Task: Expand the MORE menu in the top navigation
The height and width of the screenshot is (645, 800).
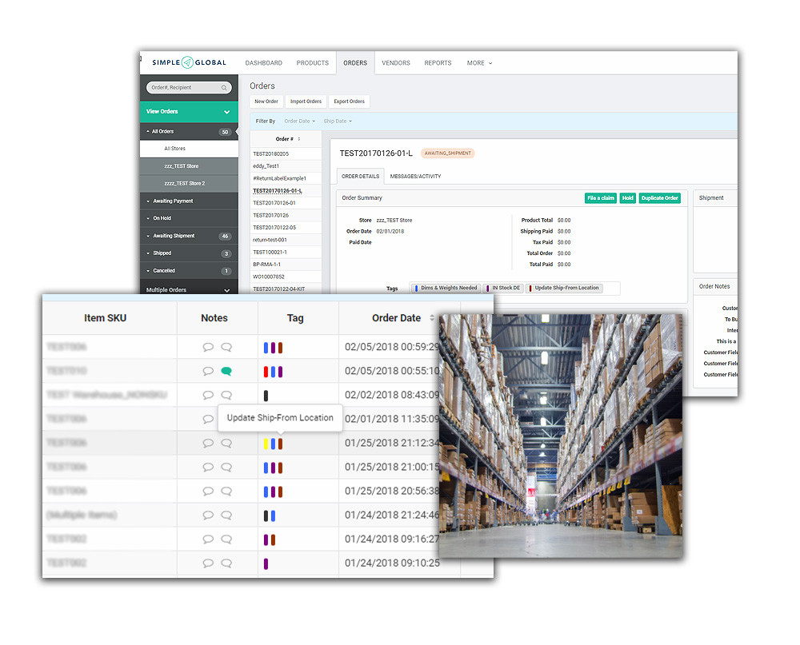Action: (x=479, y=63)
